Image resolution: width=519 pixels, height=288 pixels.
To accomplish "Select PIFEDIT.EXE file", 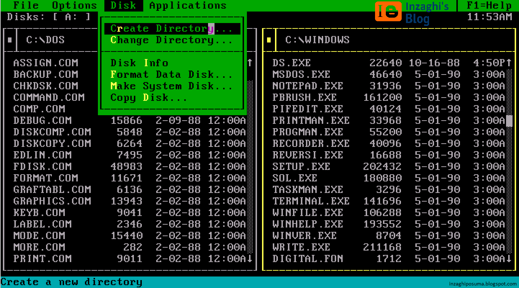I will click(389, 109).
